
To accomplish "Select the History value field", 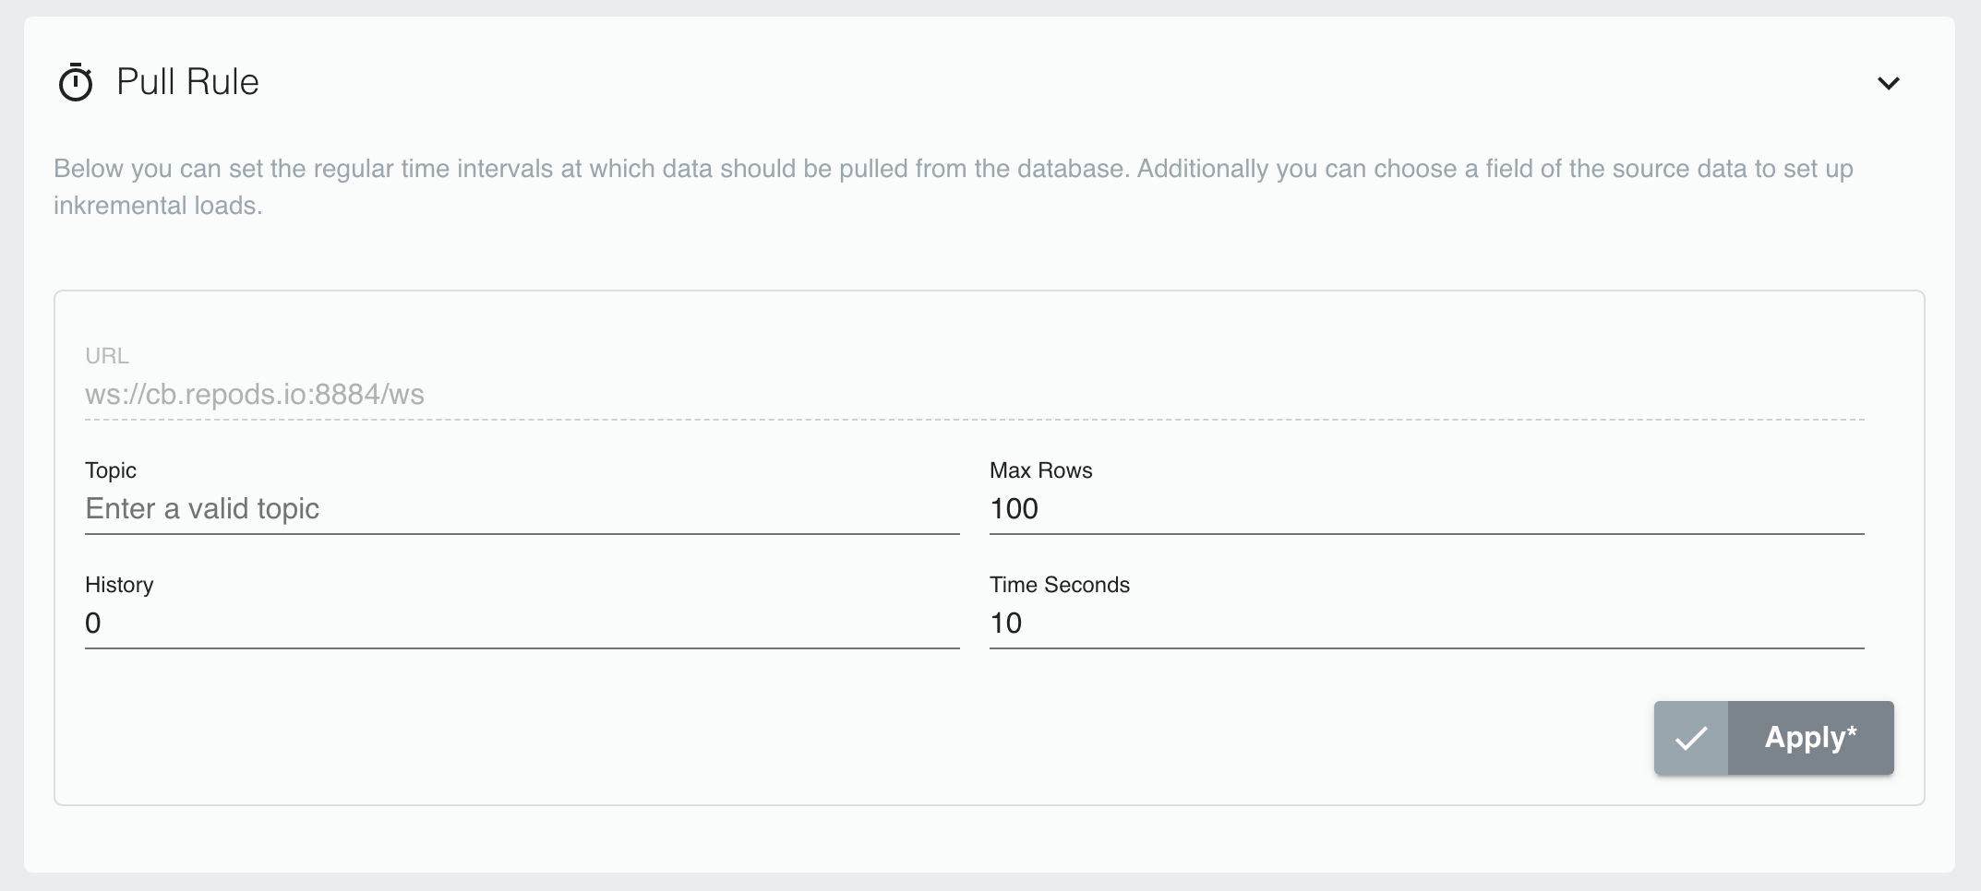I will [522, 624].
